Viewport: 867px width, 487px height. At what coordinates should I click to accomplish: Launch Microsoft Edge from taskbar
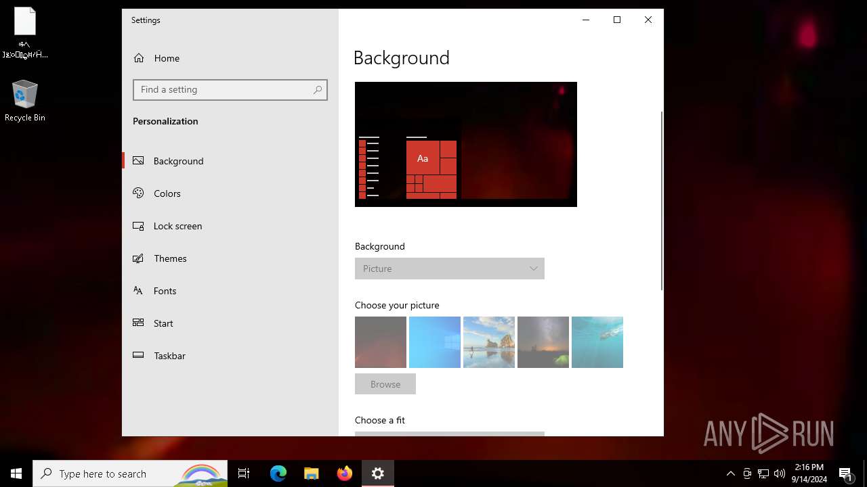(278, 473)
